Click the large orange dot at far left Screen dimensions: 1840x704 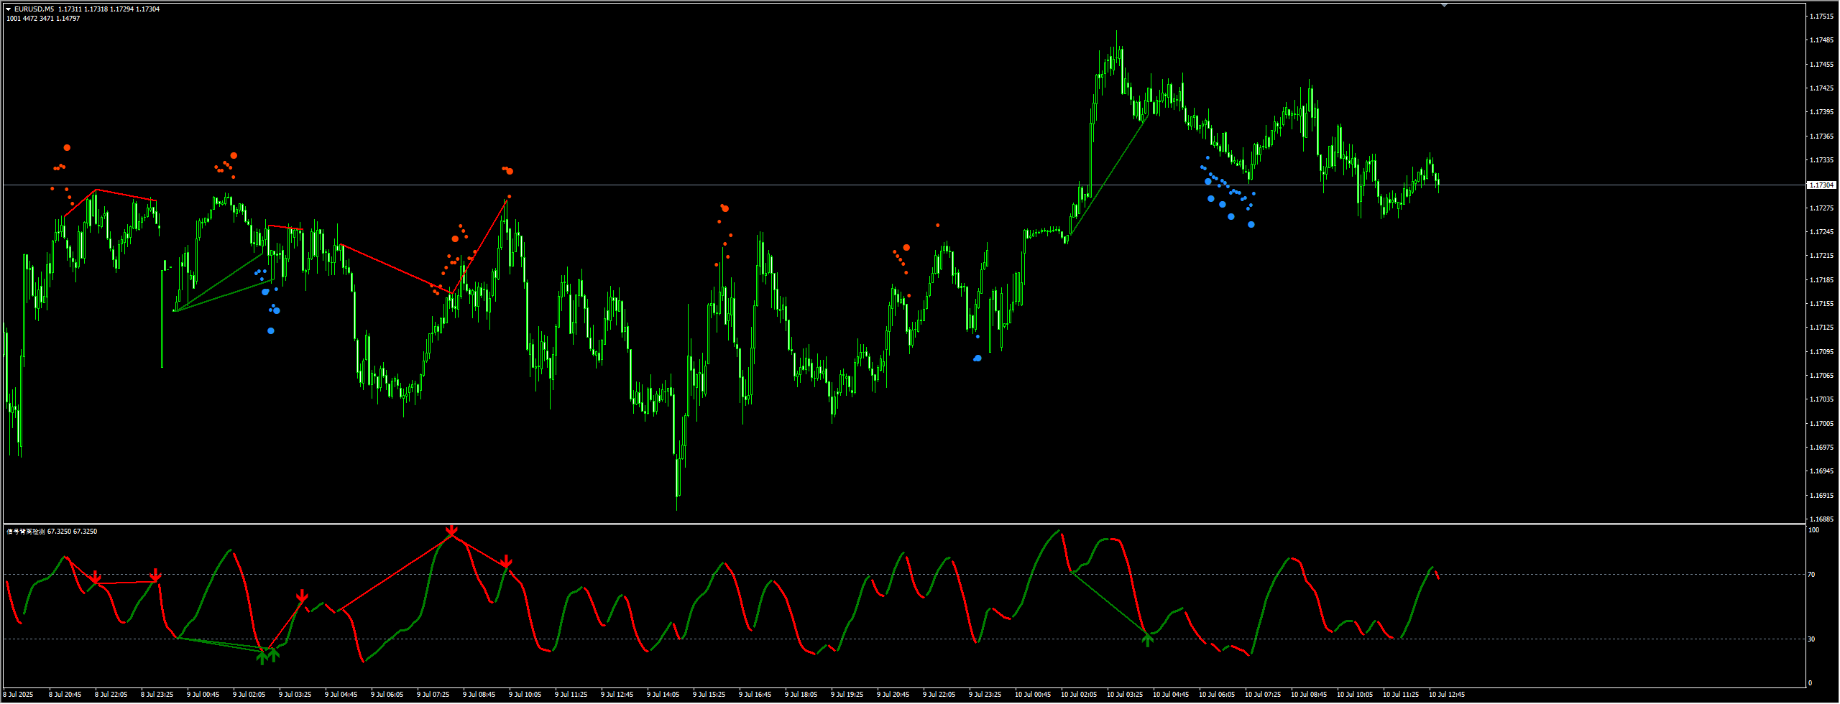tap(67, 148)
